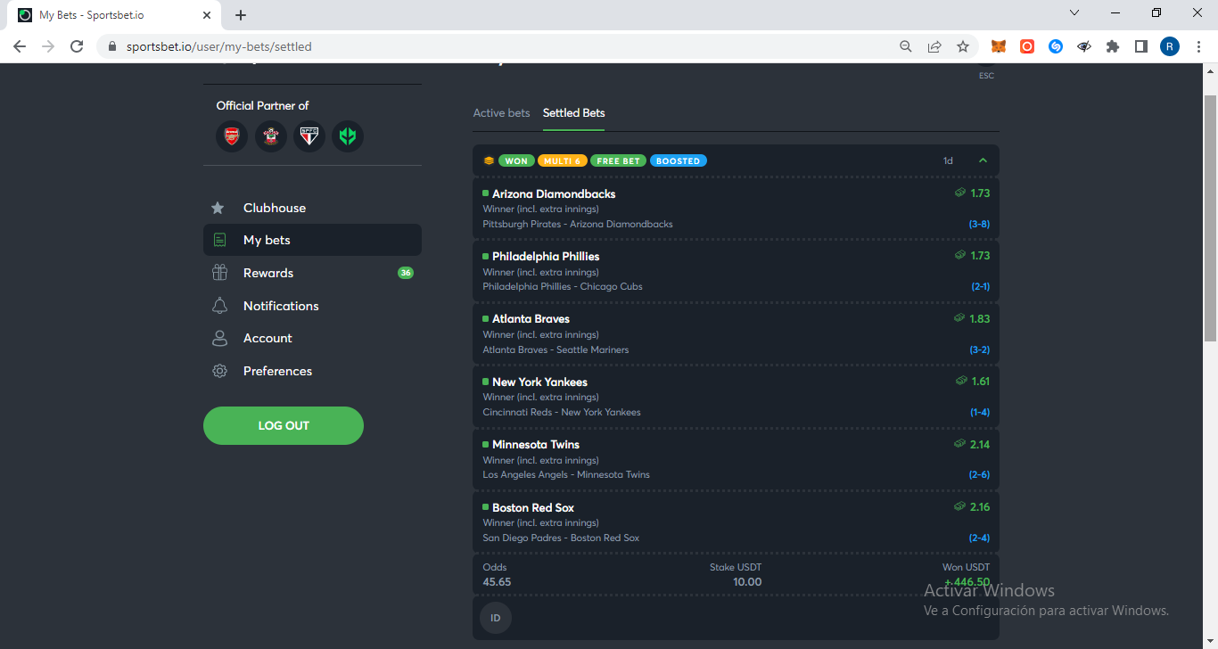This screenshot has width=1218, height=649.
Task: Click the page vertical scrollbar
Action: pos(1210,218)
